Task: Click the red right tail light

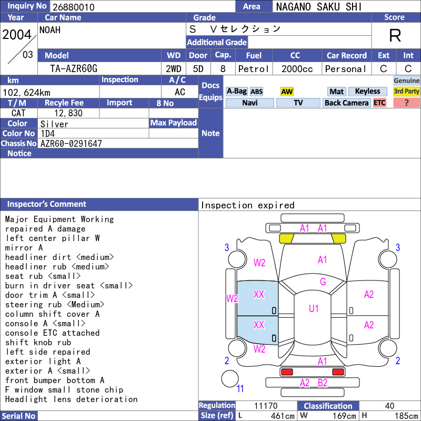Action: pyautogui.click(x=338, y=372)
